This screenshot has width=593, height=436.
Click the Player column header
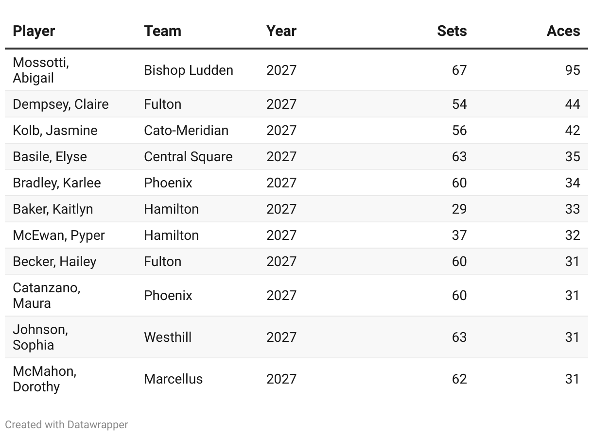coord(34,31)
